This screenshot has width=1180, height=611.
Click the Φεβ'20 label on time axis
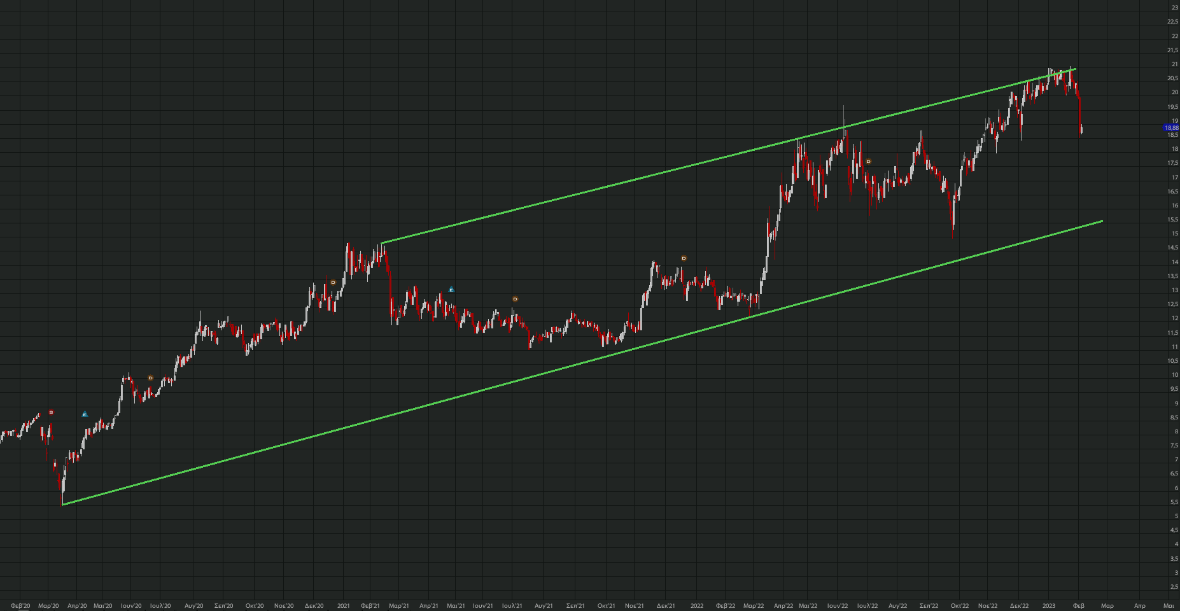tap(20, 606)
